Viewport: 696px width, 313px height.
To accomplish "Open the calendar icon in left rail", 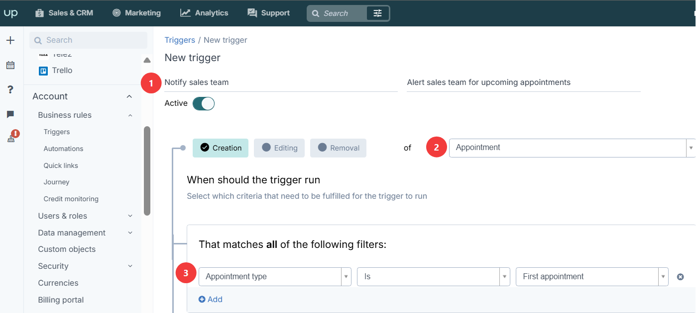I will click(x=10, y=65).
